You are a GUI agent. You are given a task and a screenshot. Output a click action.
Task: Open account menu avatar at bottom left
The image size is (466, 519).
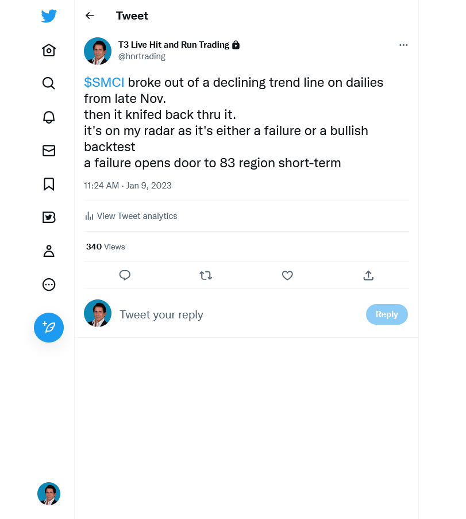(x=49, y=494)
